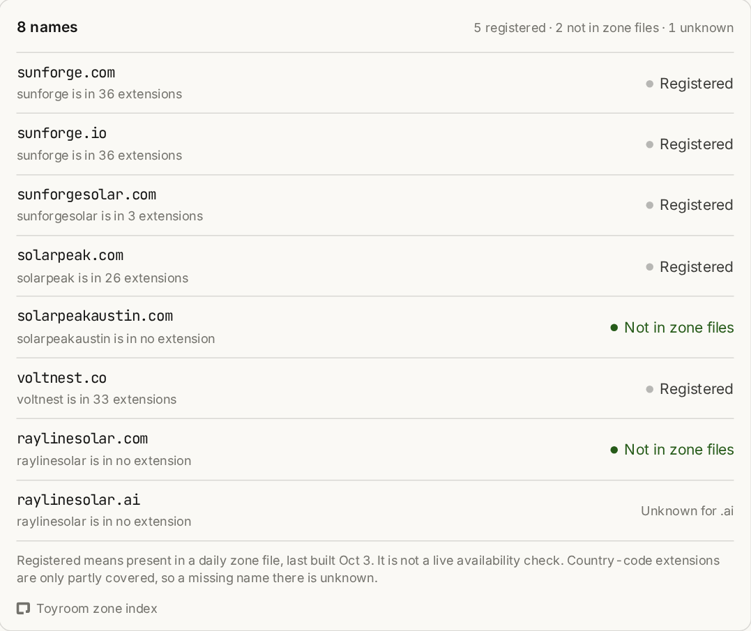Viewport: 751px width, 631px height.
Task: Choose the solarpeakaustin.com domain
Action: [95, 316]
